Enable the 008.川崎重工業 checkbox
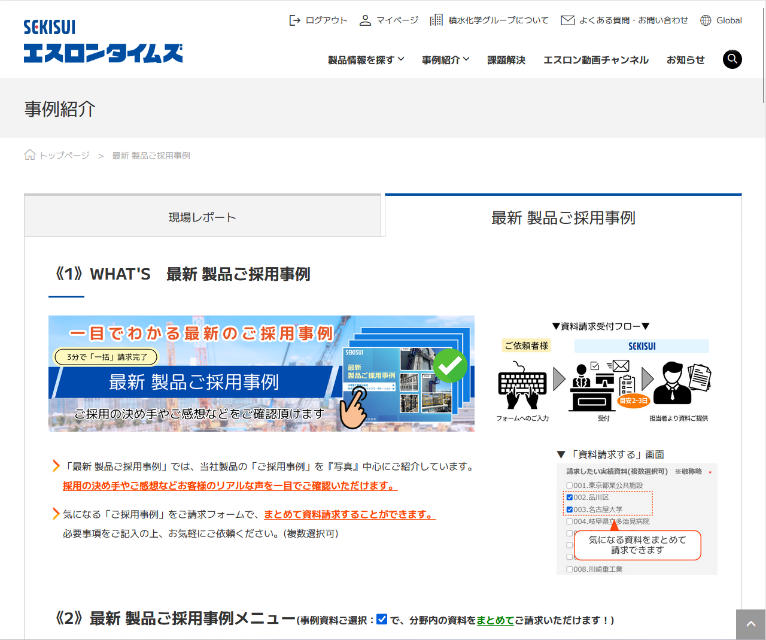Viewport: 766px width, 640px height. pos(569,569)
